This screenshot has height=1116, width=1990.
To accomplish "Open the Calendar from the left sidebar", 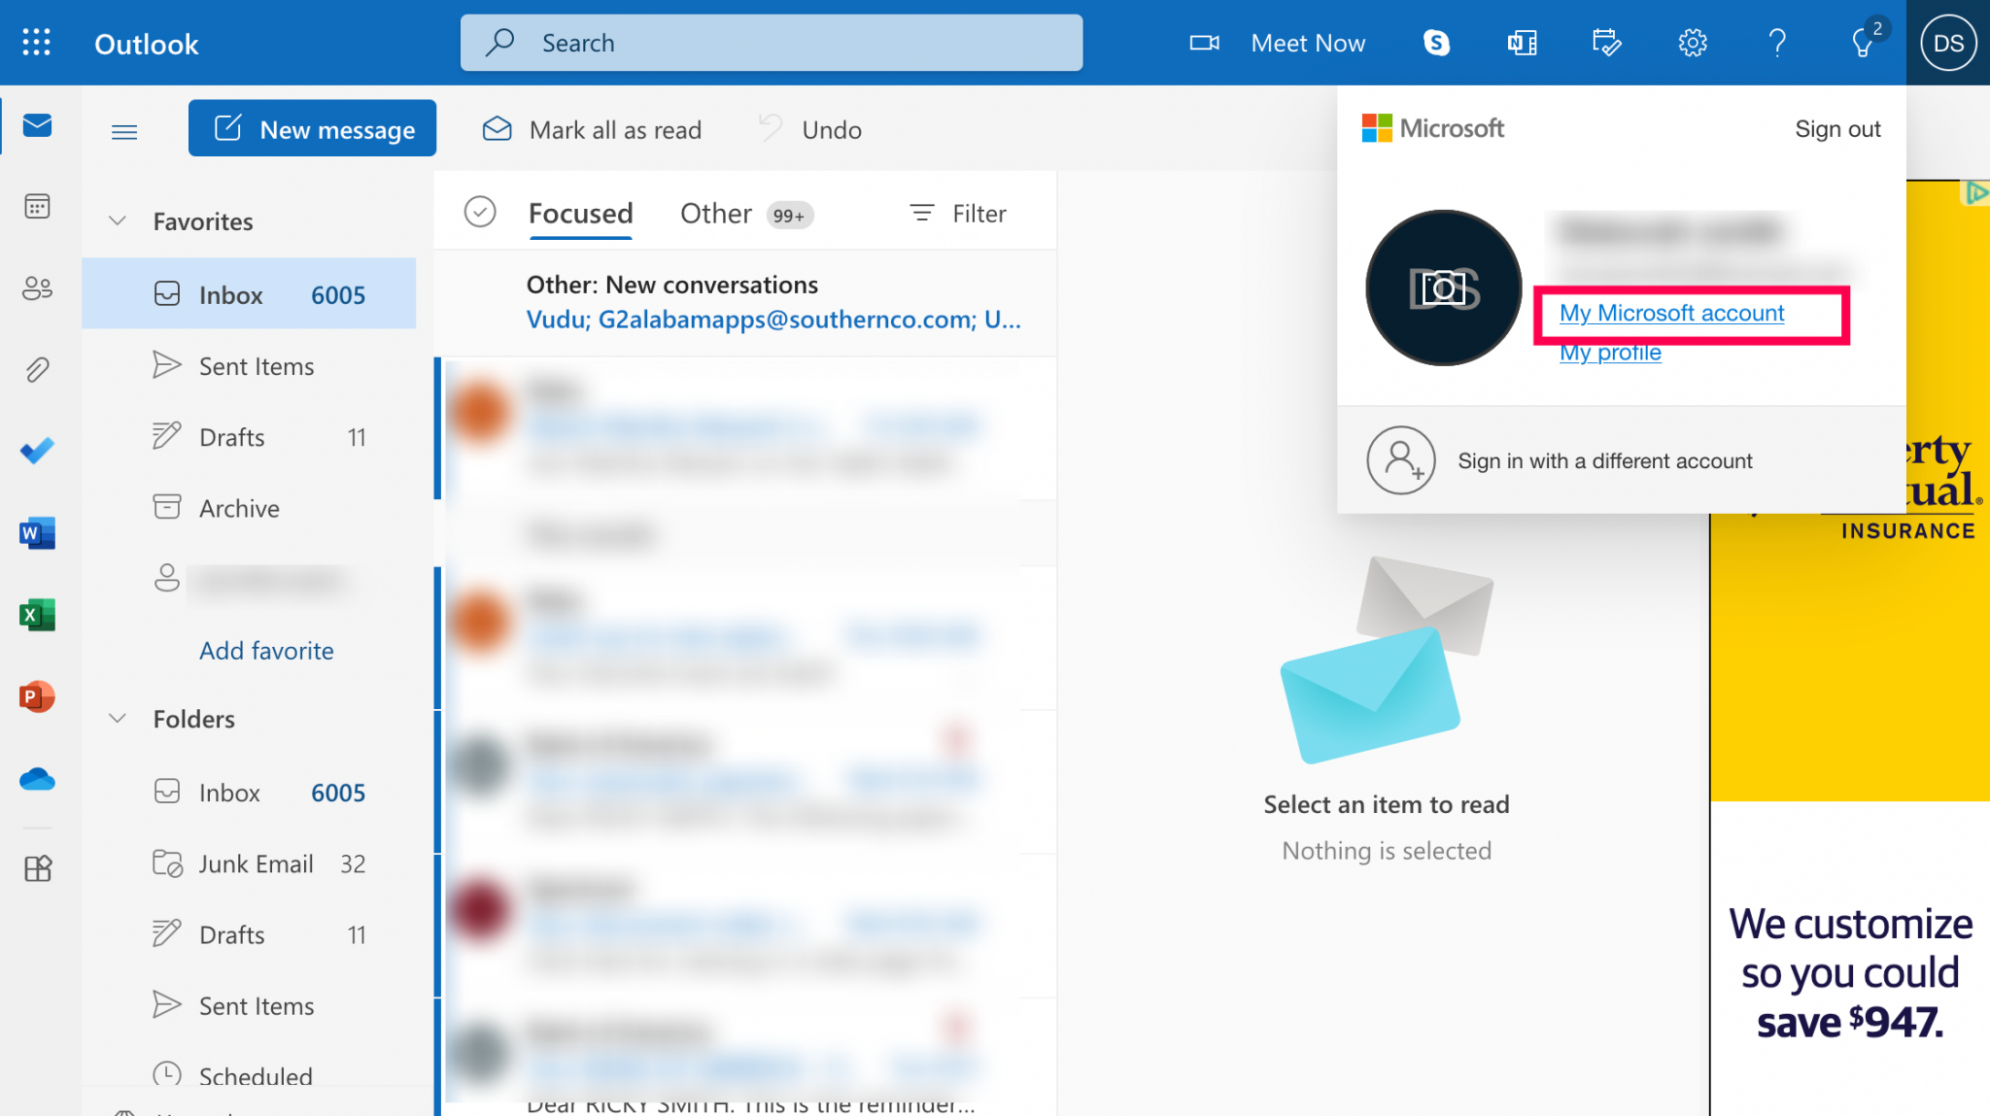I will (x=36, y=206).
